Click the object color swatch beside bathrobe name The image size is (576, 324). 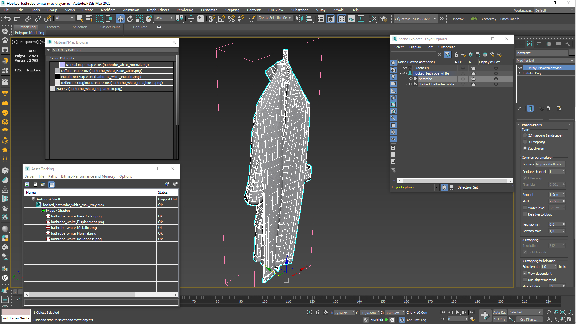click(x=572, y=53)
